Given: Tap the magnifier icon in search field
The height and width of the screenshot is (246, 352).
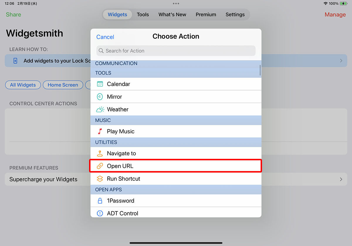Looking at the screenshot, I should click(x=101, y=51).
